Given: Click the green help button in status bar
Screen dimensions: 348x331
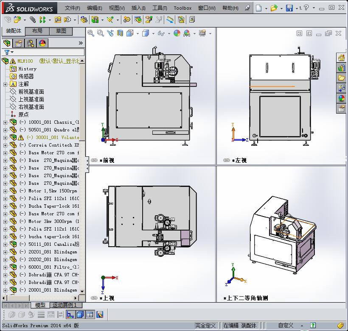Looking at the screenshot, I should (x=313, y=325).
